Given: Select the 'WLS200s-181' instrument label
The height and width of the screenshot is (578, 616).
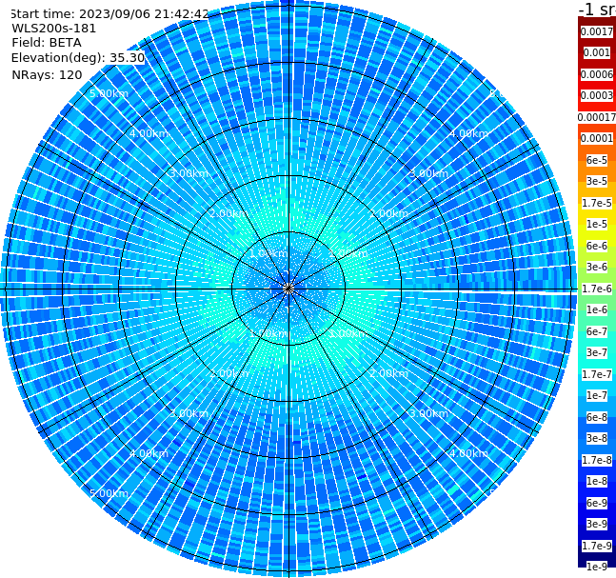Looking at the screenshot, I should (x=54, y=29).
